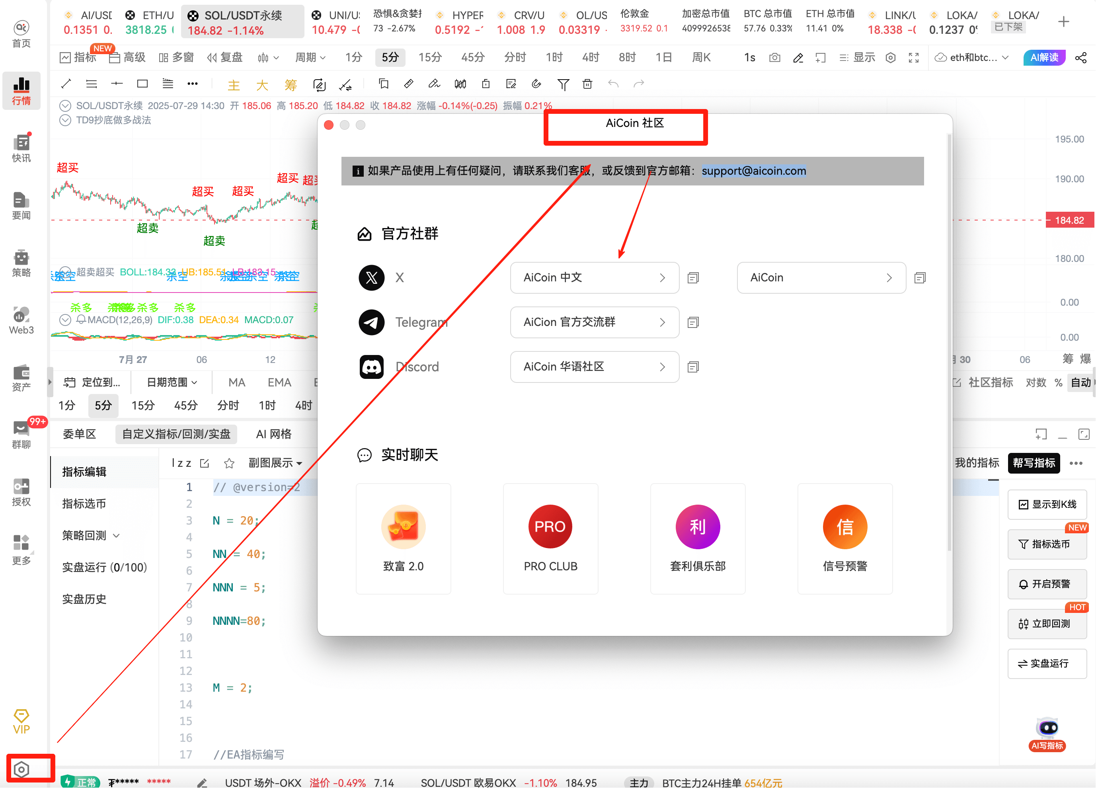Image resolution: width=1096 pixels, height=788 pixels.
Task: Click the Discord logo icon
Action: (372, 367)
